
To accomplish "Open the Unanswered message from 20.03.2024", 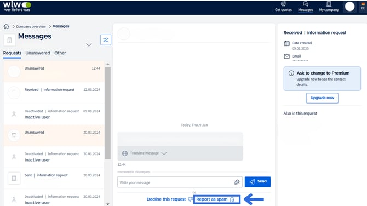I will tap(54, 135).
